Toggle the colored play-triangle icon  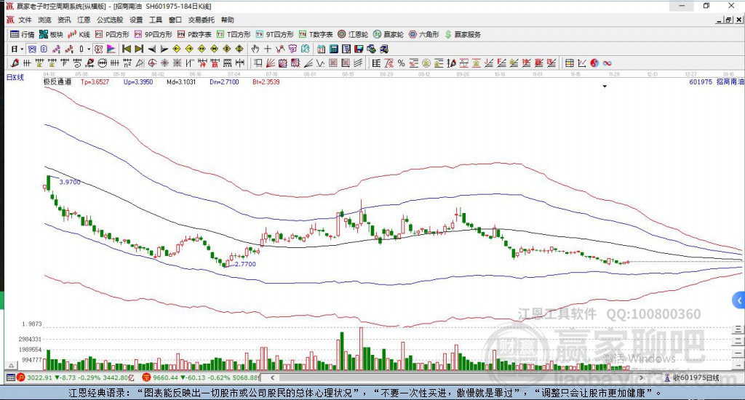(x=111, y=49)
